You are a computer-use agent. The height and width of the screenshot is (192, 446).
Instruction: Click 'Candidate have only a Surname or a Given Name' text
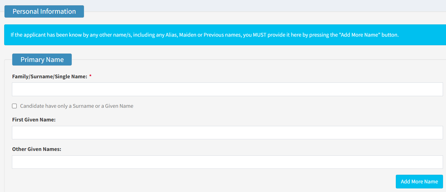click(x=77, y=106)
